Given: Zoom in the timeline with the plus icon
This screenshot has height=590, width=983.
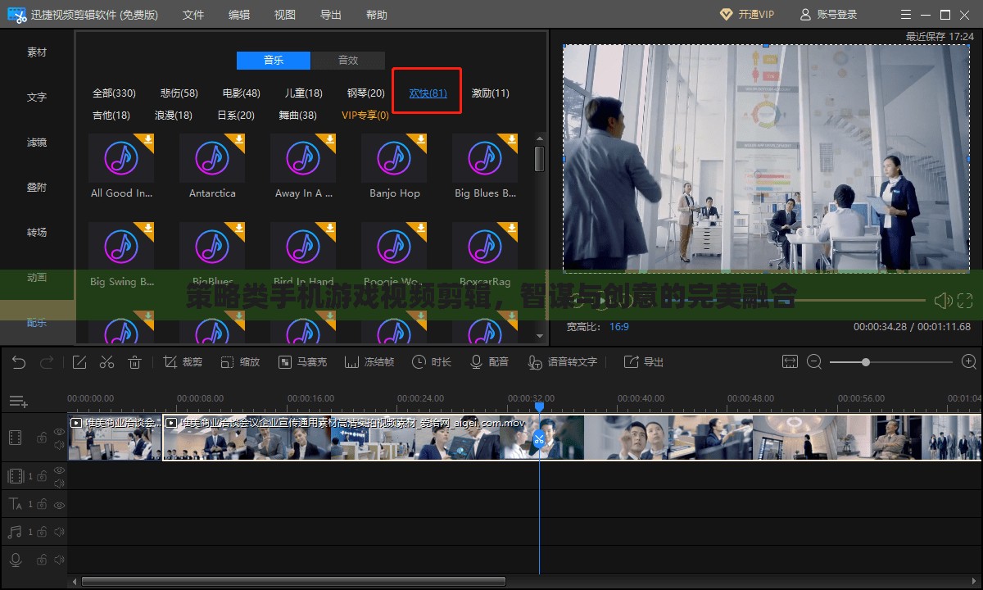Looking at the screenshot, I should [x=969, y=362].
